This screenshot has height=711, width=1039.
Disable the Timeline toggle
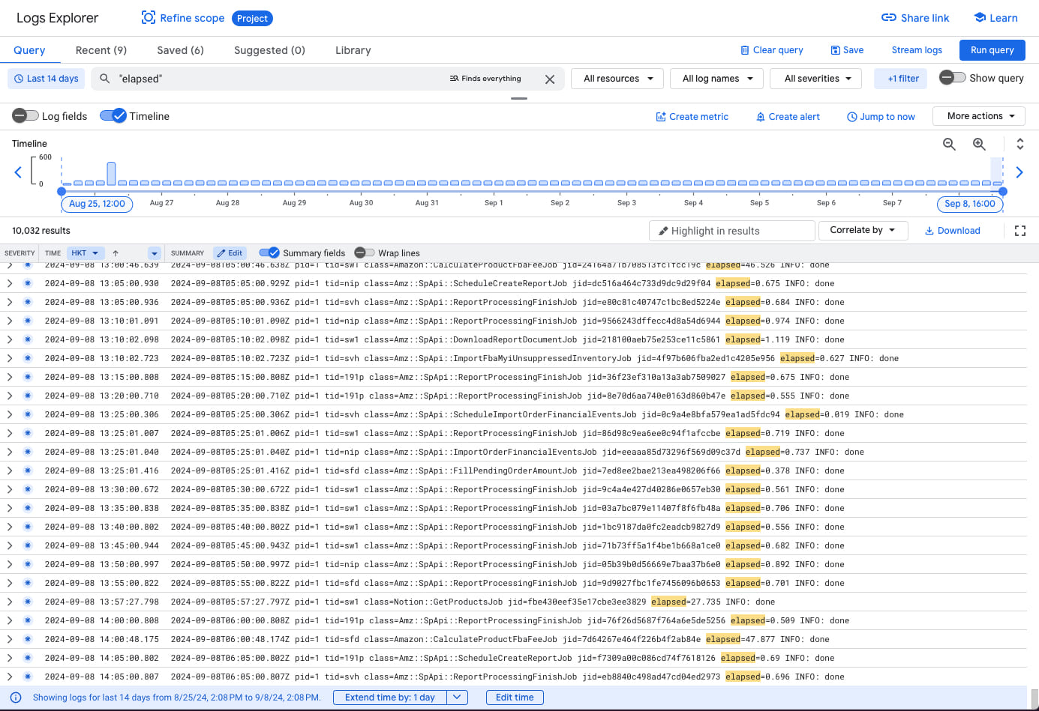pos(113,115)
